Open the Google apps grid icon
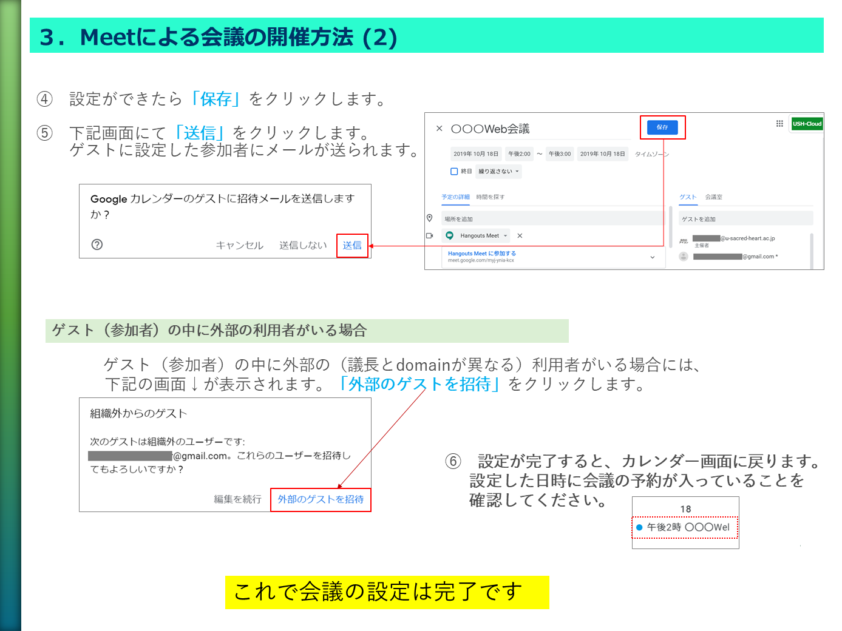The image size is (842, 631). (779, 124)
